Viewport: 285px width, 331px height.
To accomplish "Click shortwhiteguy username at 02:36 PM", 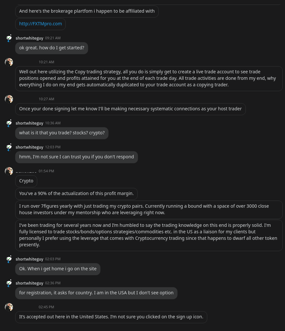I will (29, 283).
